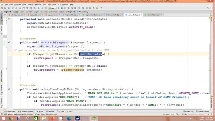Click the Replace toolbar icon

tap(34, 8)
